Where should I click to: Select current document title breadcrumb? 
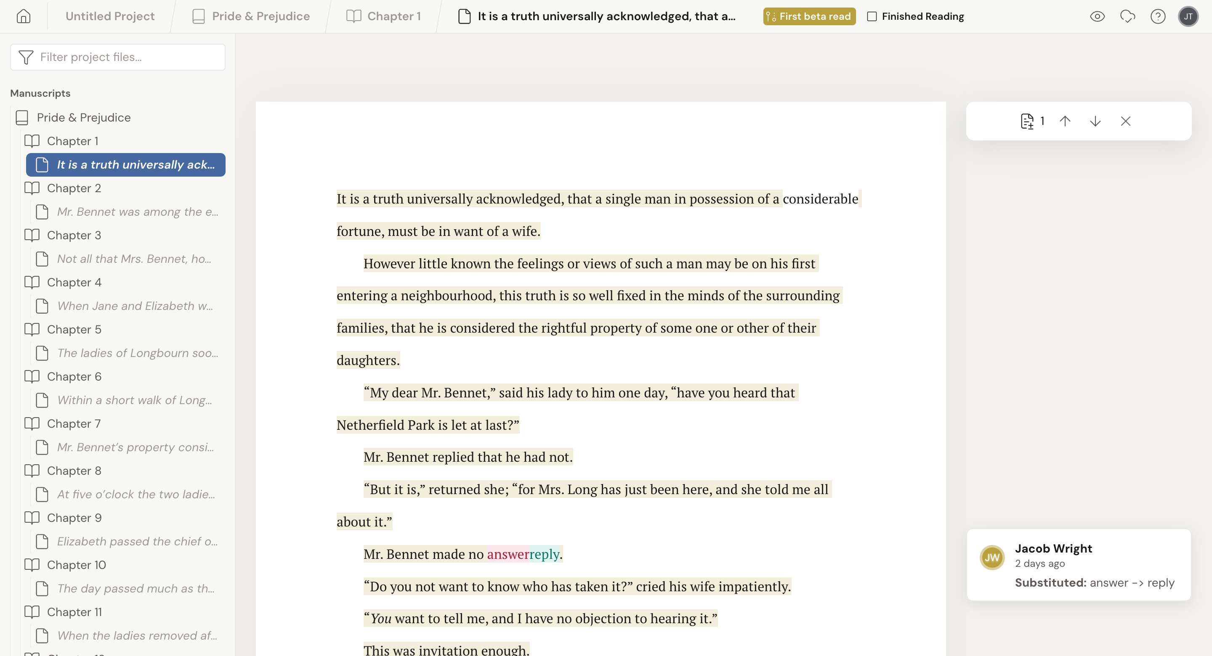(597, 16)
